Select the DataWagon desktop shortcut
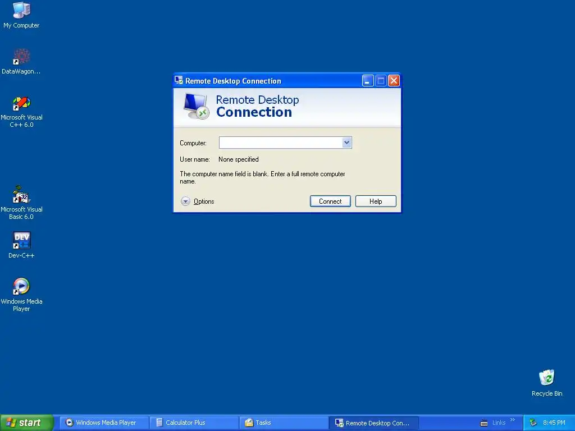 tap(21, 61)
